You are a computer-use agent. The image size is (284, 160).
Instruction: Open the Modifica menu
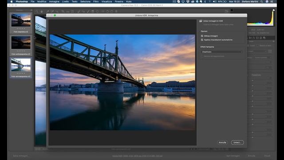[x=42, y=1]
